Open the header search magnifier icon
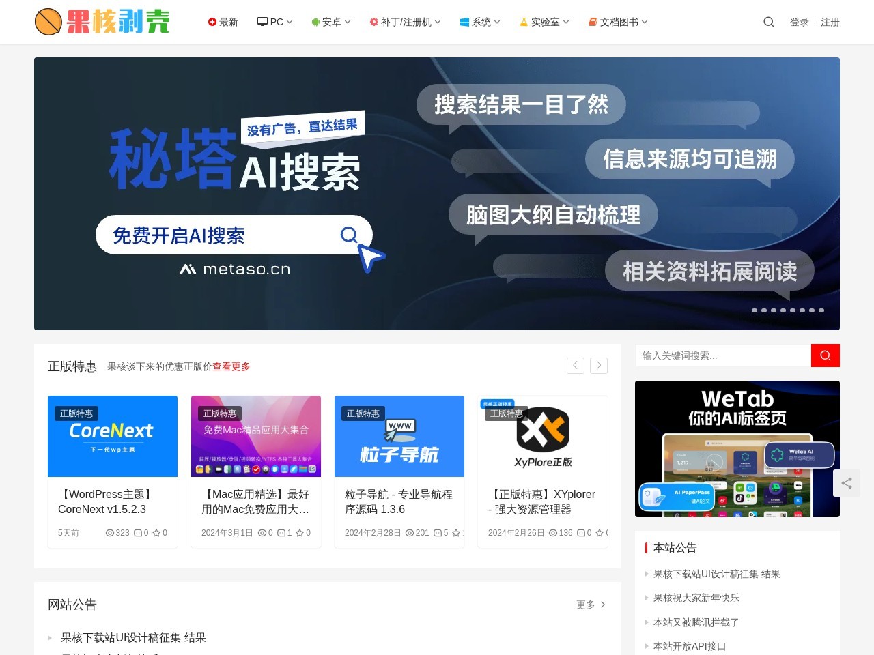Image resolution: width=874 pixels, height=655 pixels. click(x=768, y=22)
